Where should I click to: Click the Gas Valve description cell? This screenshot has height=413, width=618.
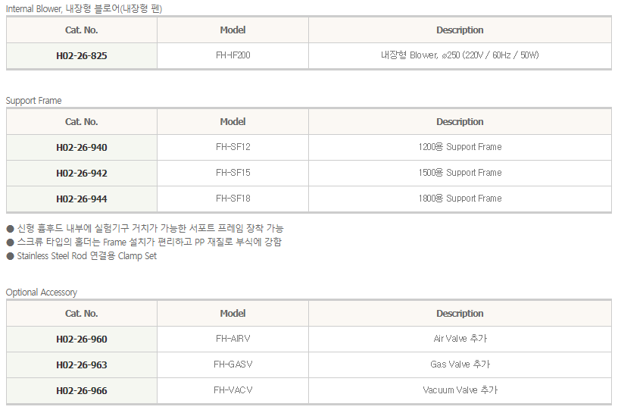click(460, 365)
